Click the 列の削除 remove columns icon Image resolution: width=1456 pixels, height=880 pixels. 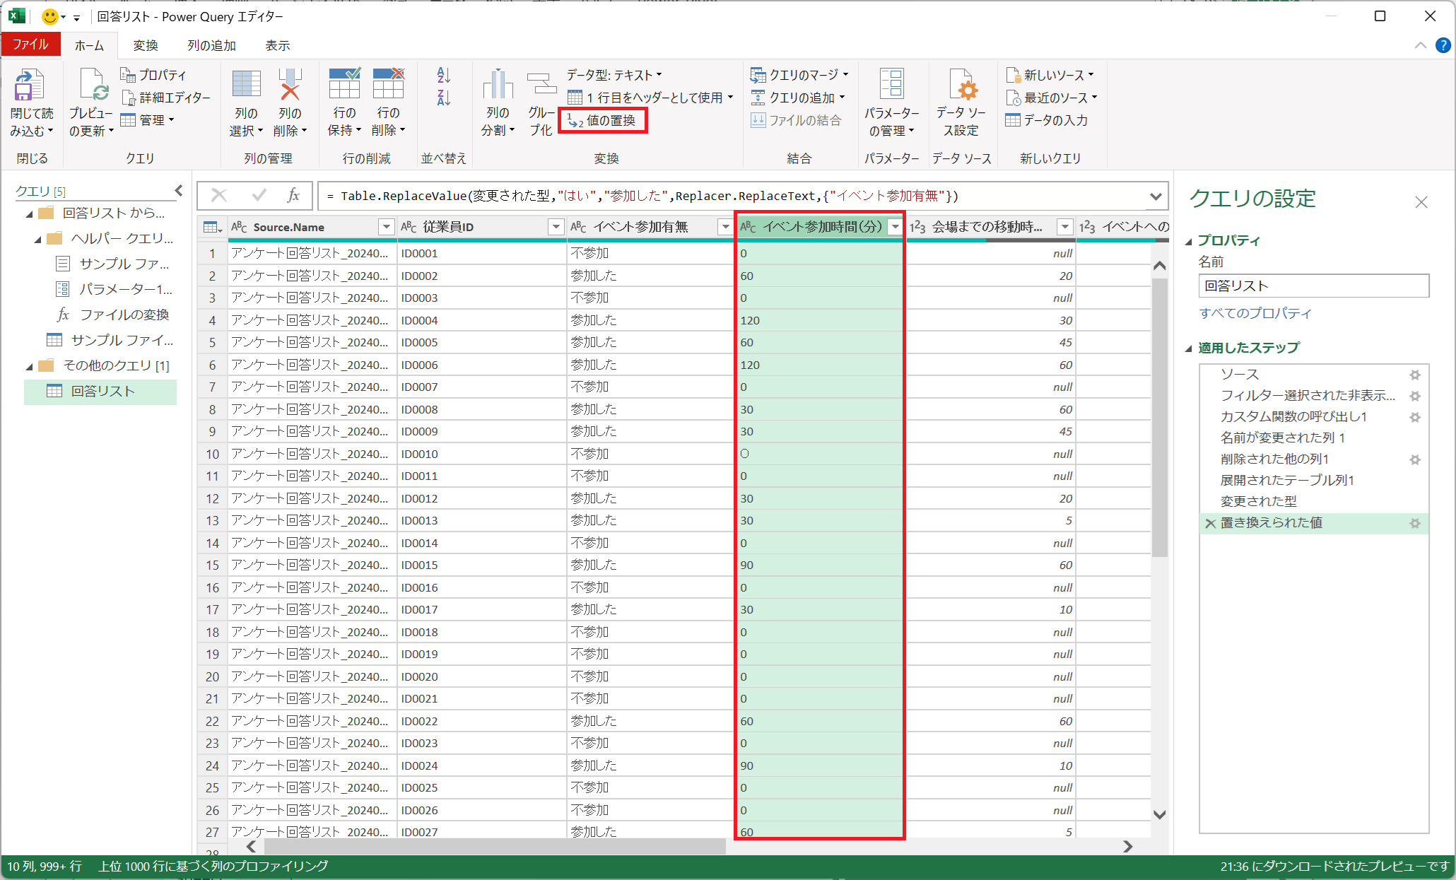[290, 84]
